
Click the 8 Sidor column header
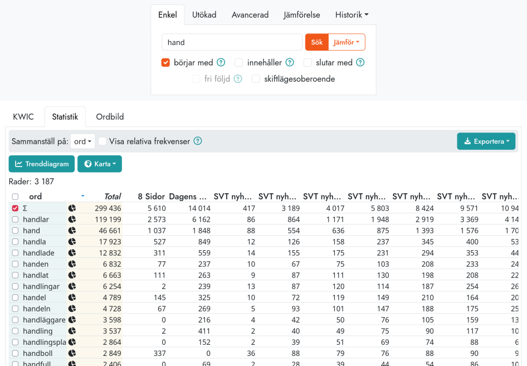[151, 196]
